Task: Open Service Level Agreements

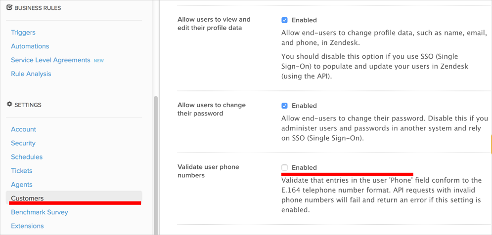Action: coord(50,60)
